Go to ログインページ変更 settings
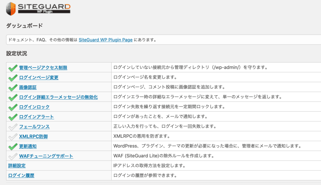321x185 pixels. click(39, 78)
